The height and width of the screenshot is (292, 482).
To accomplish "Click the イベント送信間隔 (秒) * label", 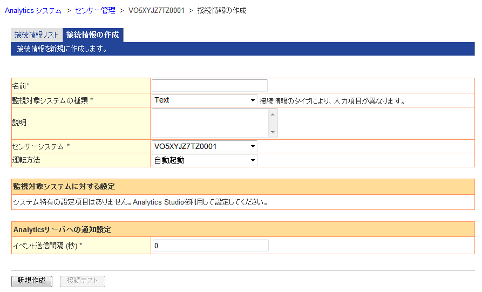I will pyautogui.click(x=47, y=246).
